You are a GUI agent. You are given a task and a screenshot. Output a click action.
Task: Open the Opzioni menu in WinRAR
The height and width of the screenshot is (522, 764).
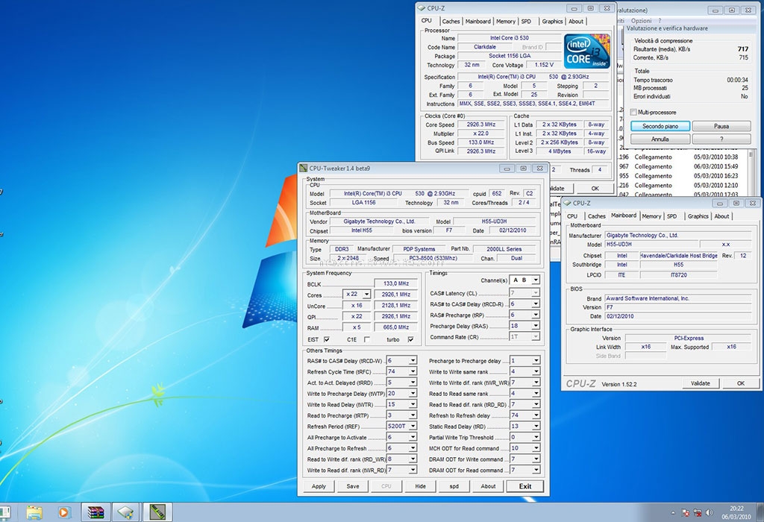[x=641, y=21]
